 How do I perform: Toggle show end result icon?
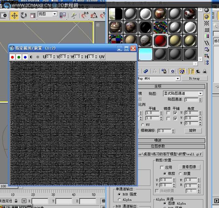(x=191, y=72)
